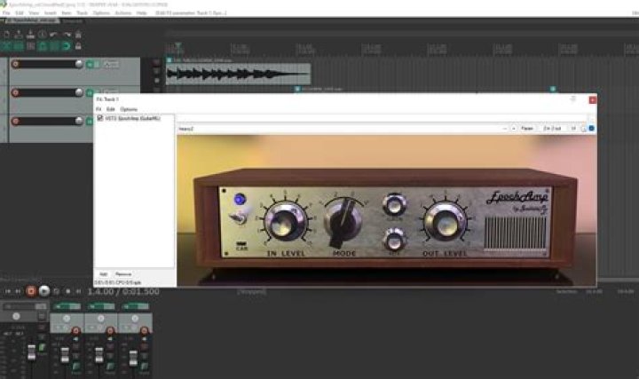Toggle envelope points move icon
The width and height of the screenshot is (639, 379).
pos(43,46)
